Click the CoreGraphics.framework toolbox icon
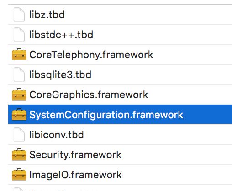Image resolution: width=232 pixels, height=191 pixels. click(x=19, y=94)
